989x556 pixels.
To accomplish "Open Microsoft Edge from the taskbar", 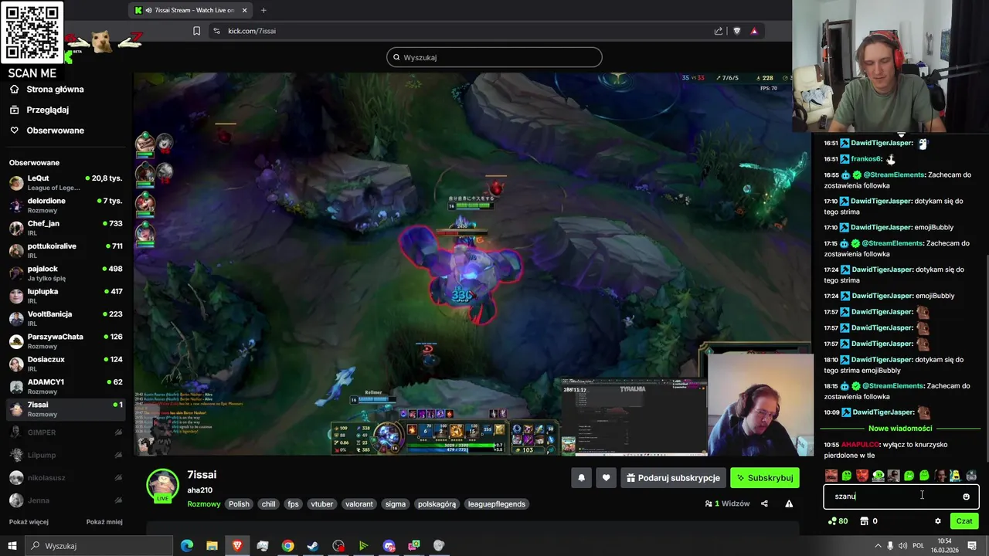I will (187, 546).
